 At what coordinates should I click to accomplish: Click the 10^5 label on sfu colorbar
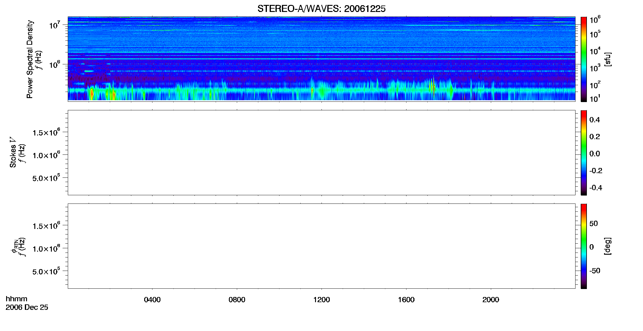tap(595, 34)
